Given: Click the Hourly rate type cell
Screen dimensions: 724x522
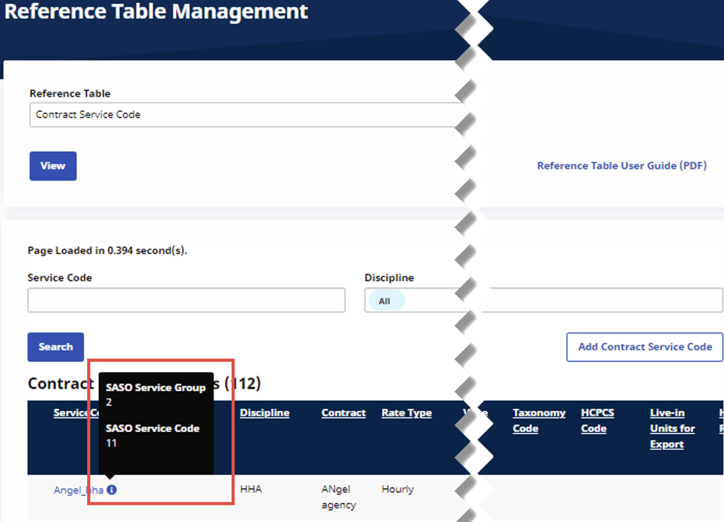Looking at the screenshot, I should [397, 489].
